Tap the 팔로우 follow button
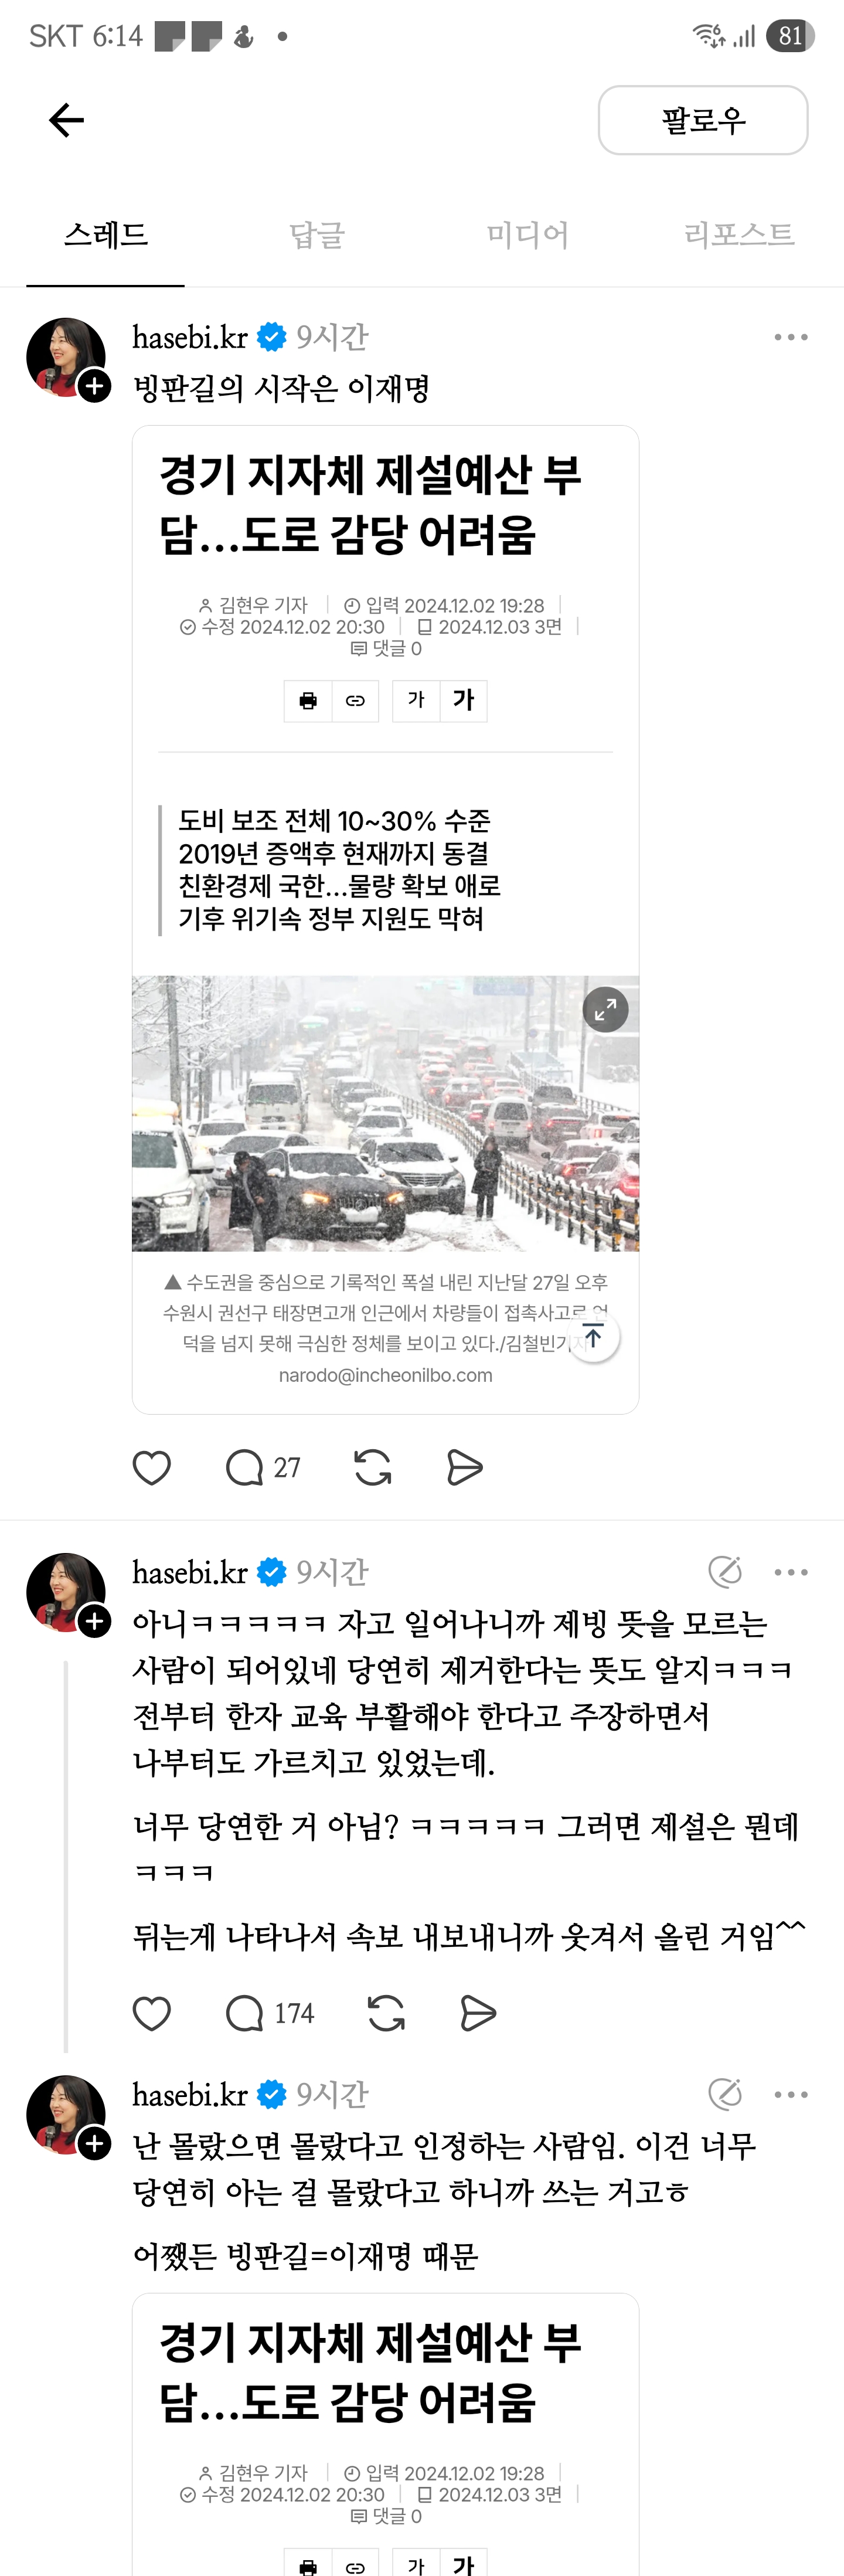 [702, 120]
